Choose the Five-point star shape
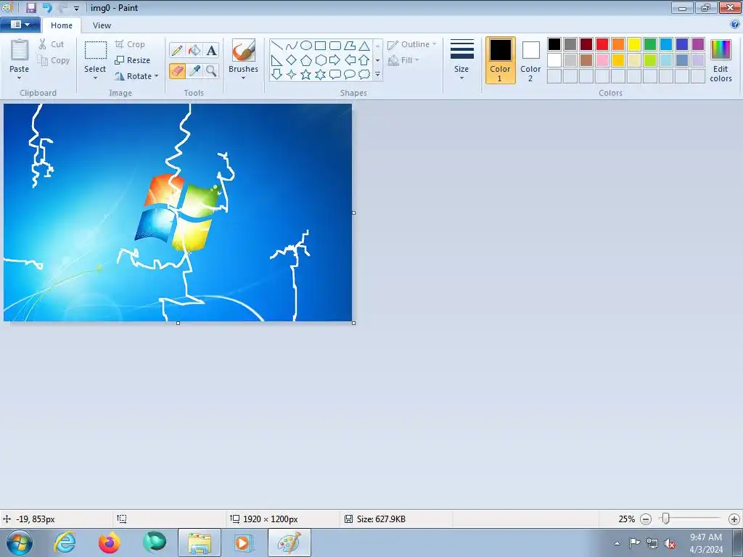 tap(306, 75)
